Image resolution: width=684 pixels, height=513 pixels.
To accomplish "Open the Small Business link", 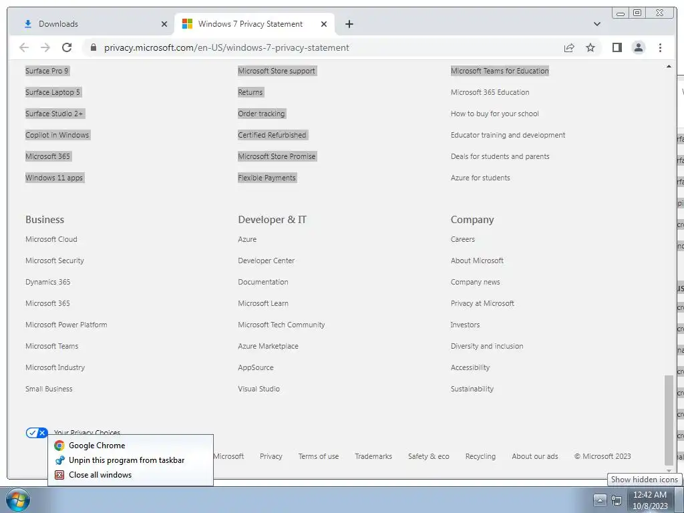I will pyautogui.click(x=49, y=389).
